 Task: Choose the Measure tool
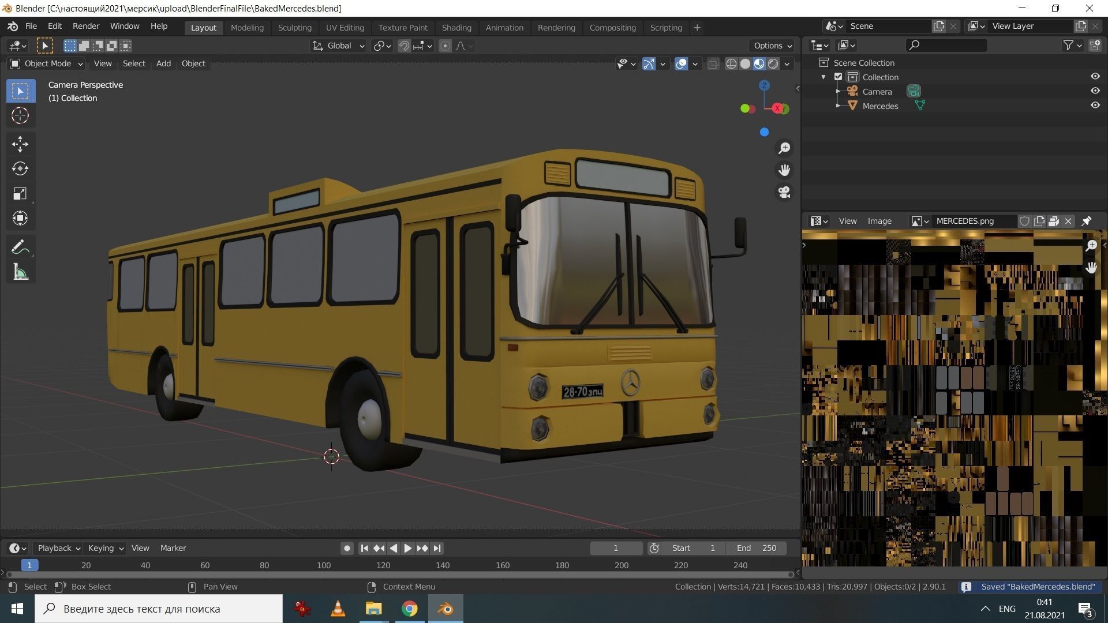tap(20, 272)
